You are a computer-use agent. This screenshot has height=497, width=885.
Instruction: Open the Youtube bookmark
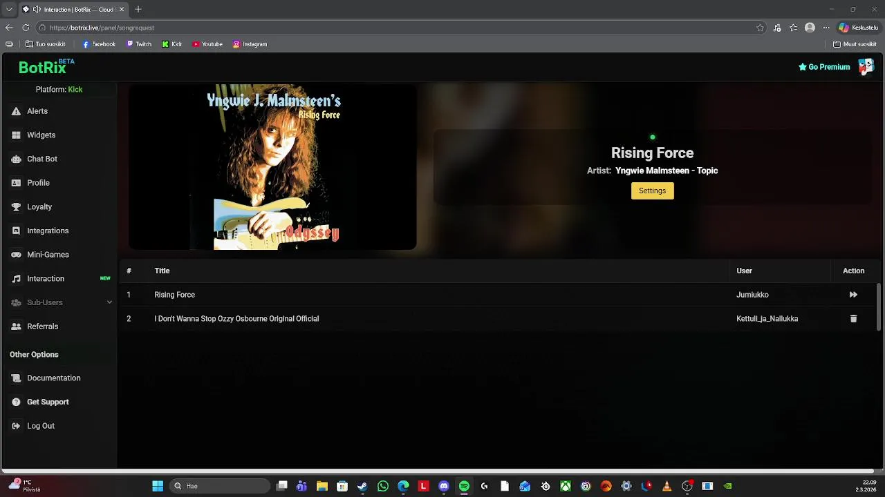tap(207, 44)
